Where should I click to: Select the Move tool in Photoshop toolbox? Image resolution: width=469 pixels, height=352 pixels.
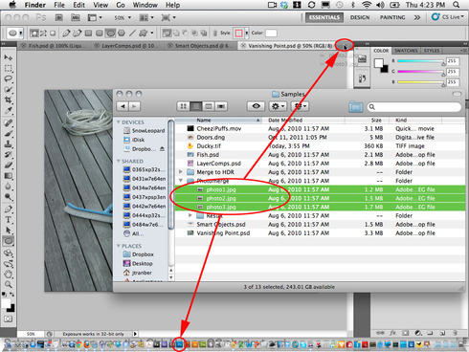pos(9,57)
